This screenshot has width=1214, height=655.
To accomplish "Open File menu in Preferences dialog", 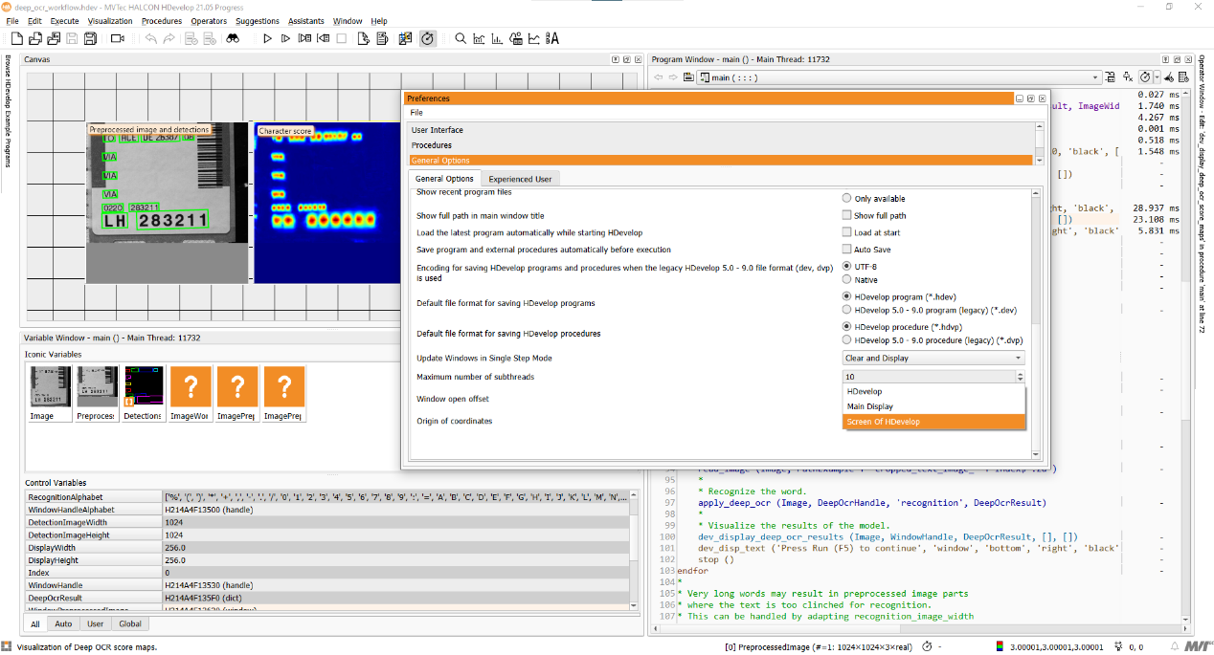I will [x=416, y=113].
